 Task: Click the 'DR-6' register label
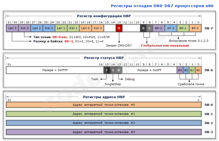209,70
